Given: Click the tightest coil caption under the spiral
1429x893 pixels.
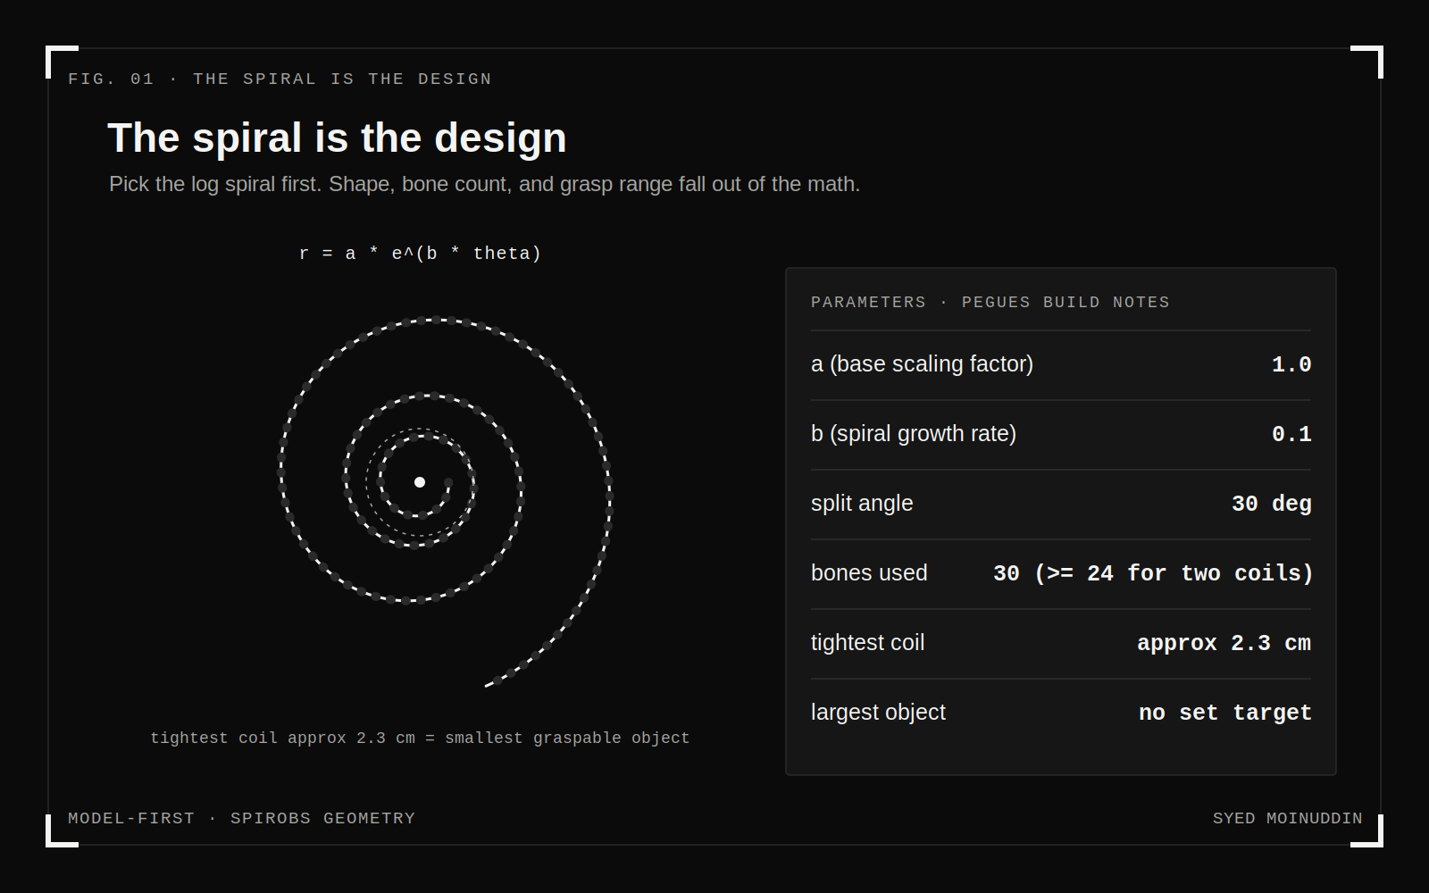Looking at the screenshot, I should (420, 738).
